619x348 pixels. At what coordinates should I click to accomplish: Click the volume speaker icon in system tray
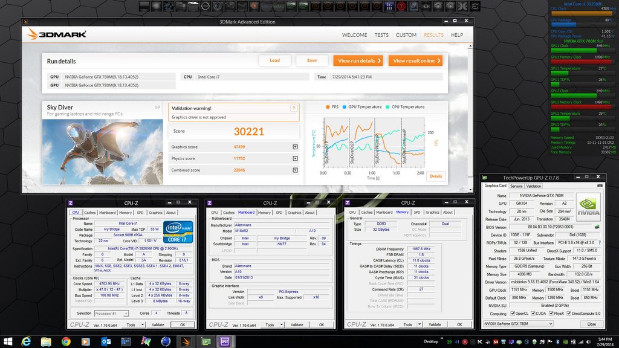click(x=589, y=342)
